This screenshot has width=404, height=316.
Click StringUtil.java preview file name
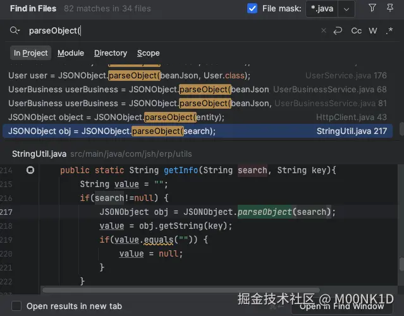[39, 154]
